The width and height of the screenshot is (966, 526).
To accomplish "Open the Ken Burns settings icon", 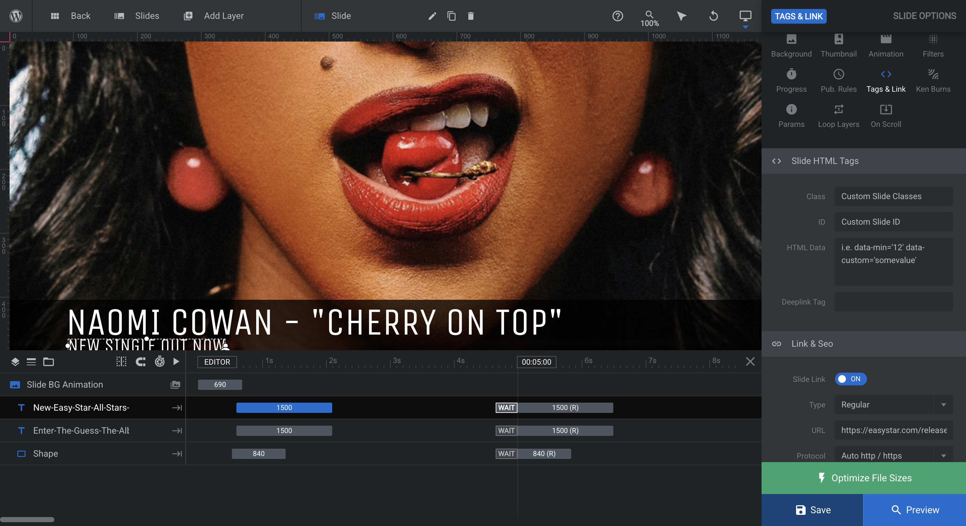I will click(933, 74).
